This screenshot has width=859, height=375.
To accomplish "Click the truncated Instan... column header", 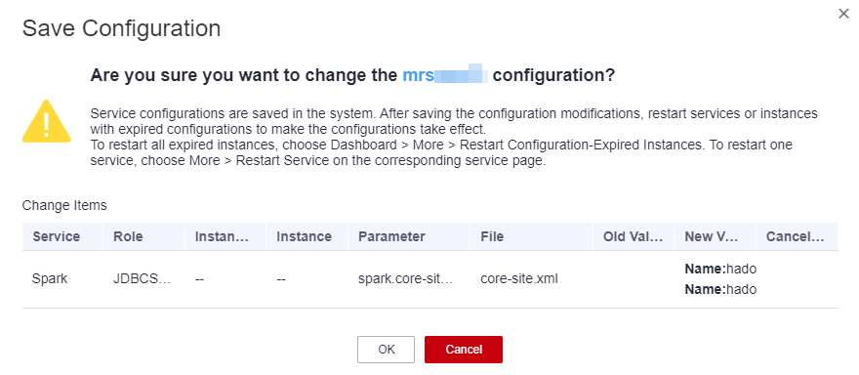I will click(222, 236).
